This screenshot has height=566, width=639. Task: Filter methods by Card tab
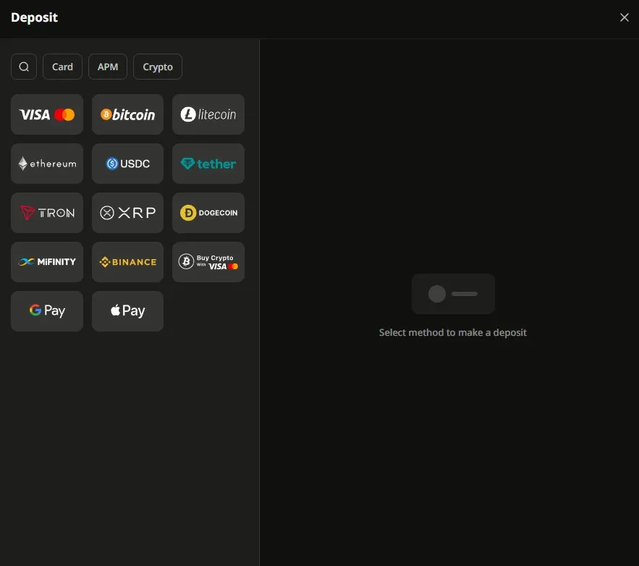(x=62, y=67)
